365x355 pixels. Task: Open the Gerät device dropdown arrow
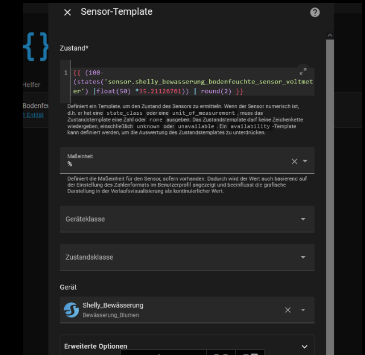click(x=303, y=310)
